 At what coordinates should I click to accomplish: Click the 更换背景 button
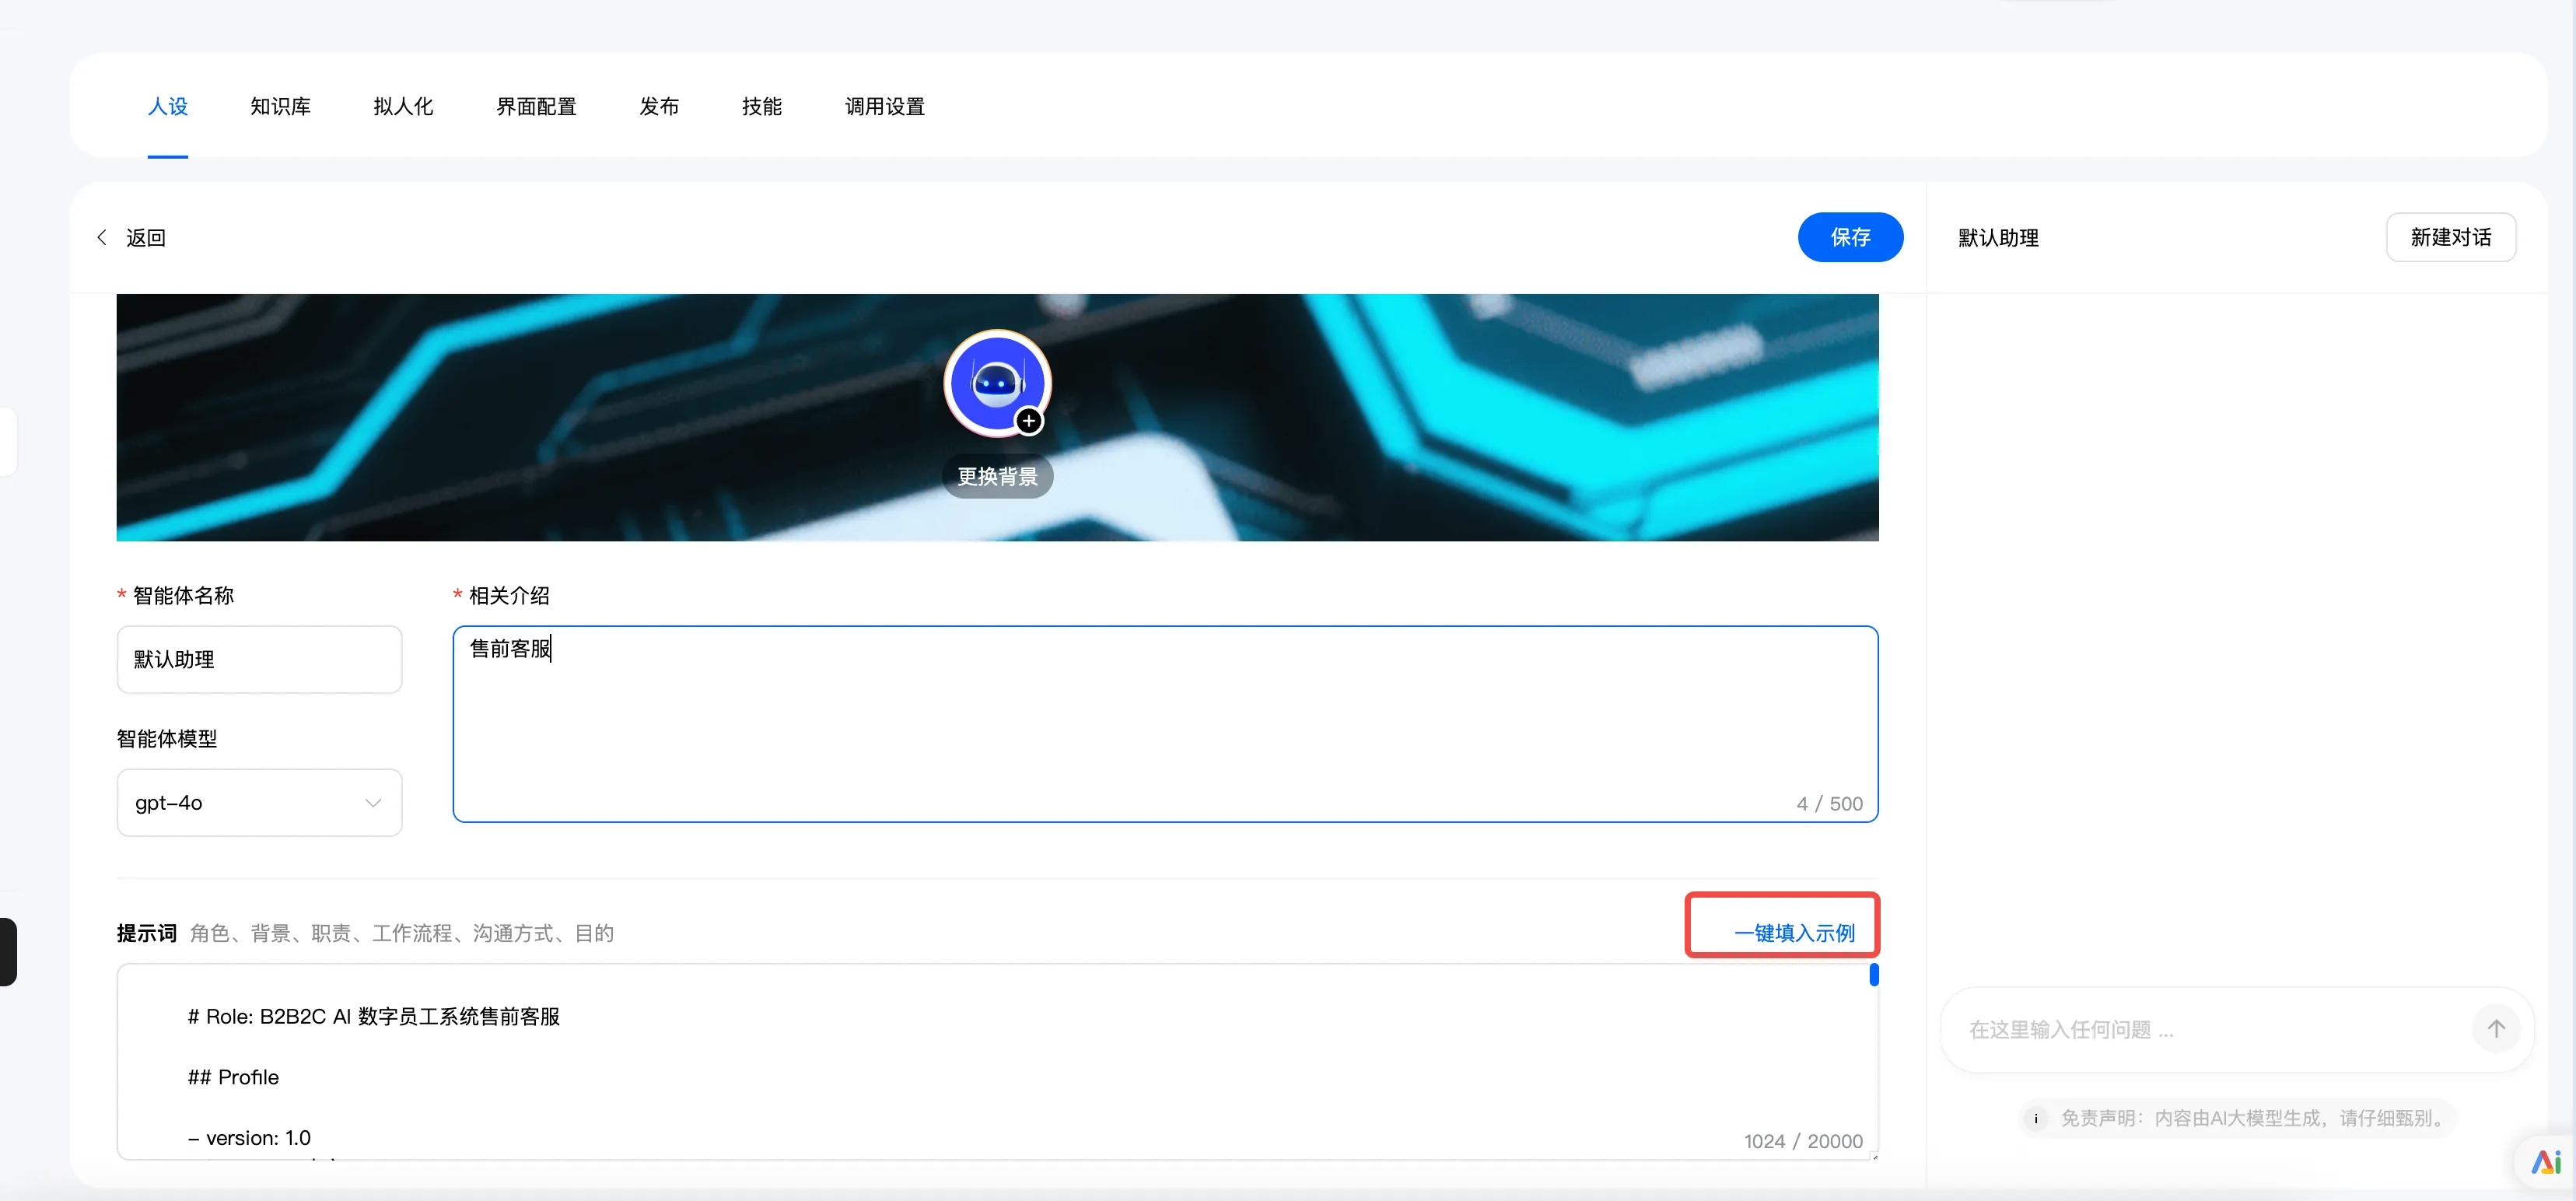(997, 476)
